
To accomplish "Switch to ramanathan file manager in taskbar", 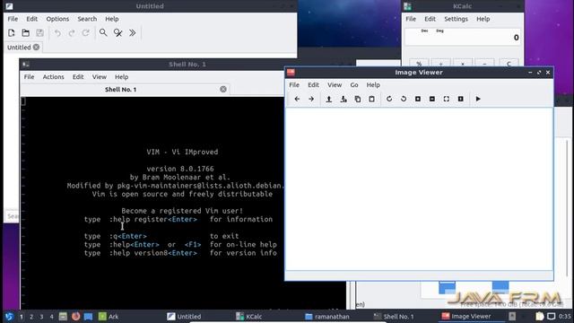I will [x=326, y=317].
